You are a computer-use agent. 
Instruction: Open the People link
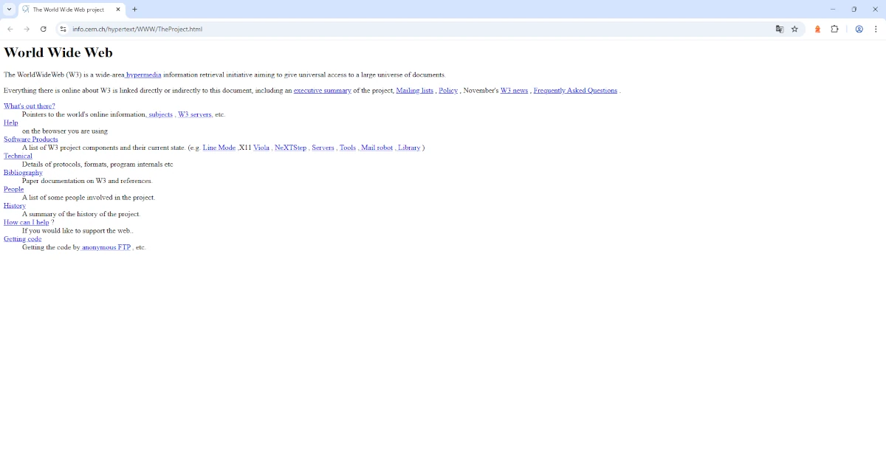14,189
